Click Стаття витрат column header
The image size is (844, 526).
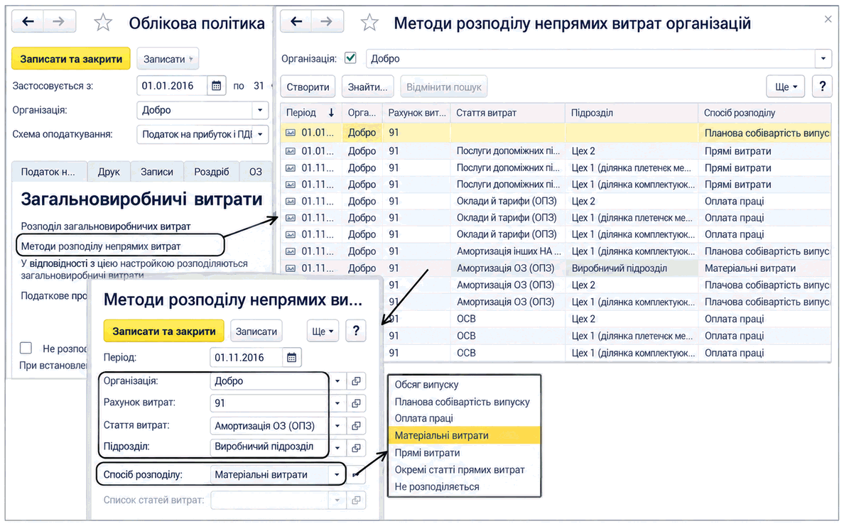pos(507,113)
